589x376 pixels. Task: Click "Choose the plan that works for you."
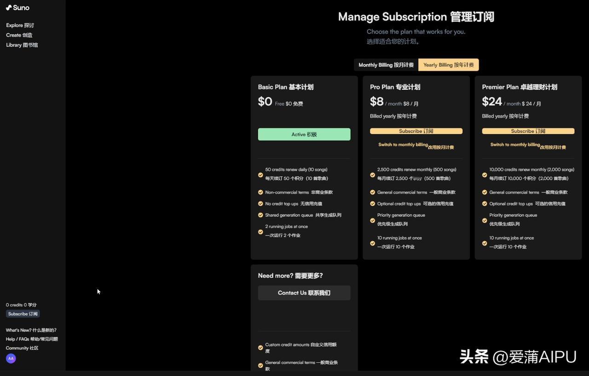(x=416, y=32)
